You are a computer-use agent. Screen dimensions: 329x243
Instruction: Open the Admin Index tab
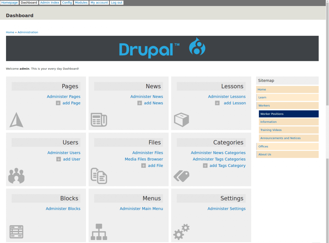point(50,2)
